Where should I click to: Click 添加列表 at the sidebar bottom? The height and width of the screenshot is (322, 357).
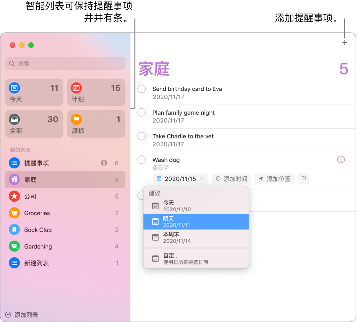(x=22, y=315)
